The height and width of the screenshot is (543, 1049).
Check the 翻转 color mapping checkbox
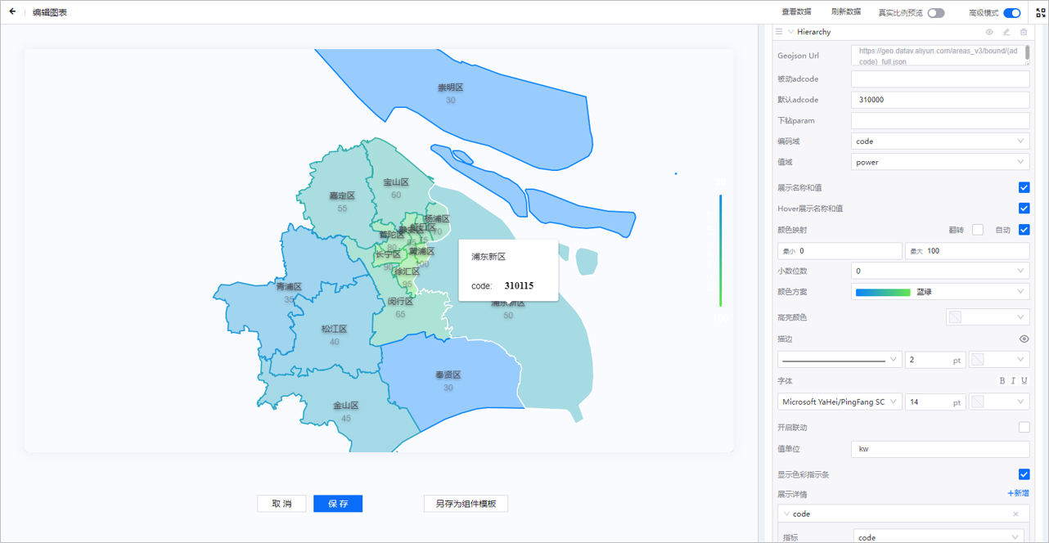coord(977,230)
